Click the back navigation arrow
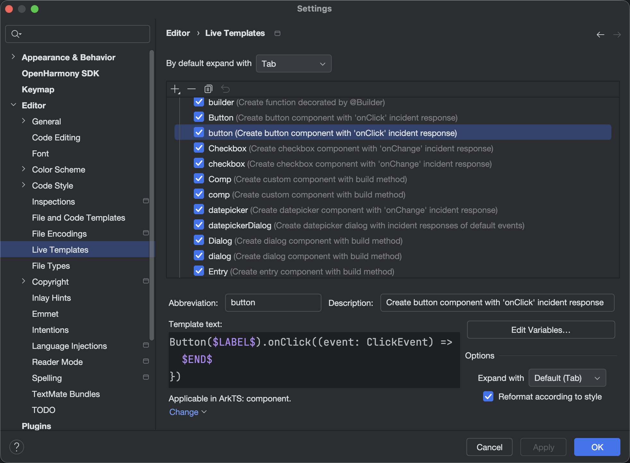630x463 pixels. pos(600,34)
